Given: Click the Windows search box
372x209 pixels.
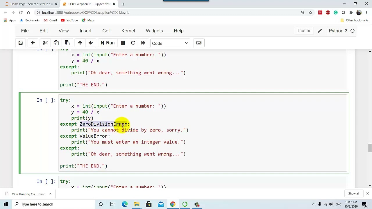Looking at the screenshot, I should 54,204.
